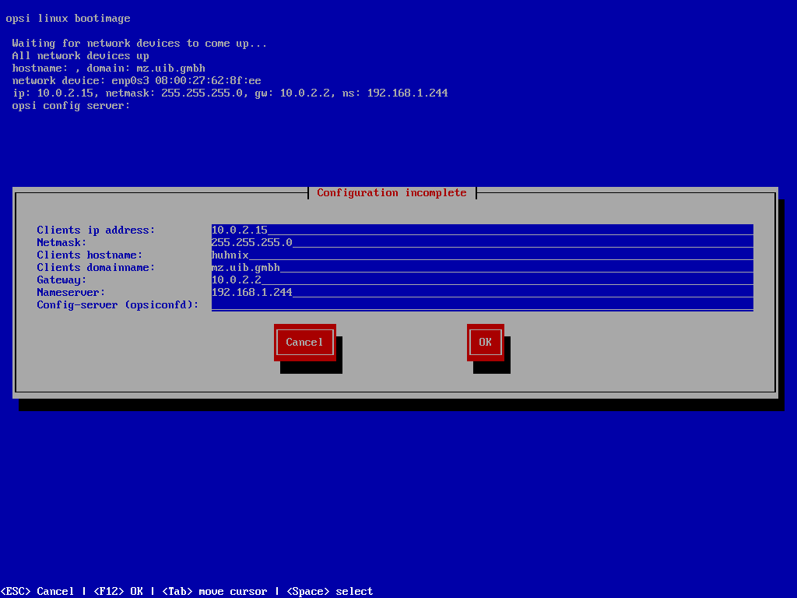This screenshot has width=797, height=598.
Task: Click the 'opsi config server:' line
Action: tap(71, 105)
